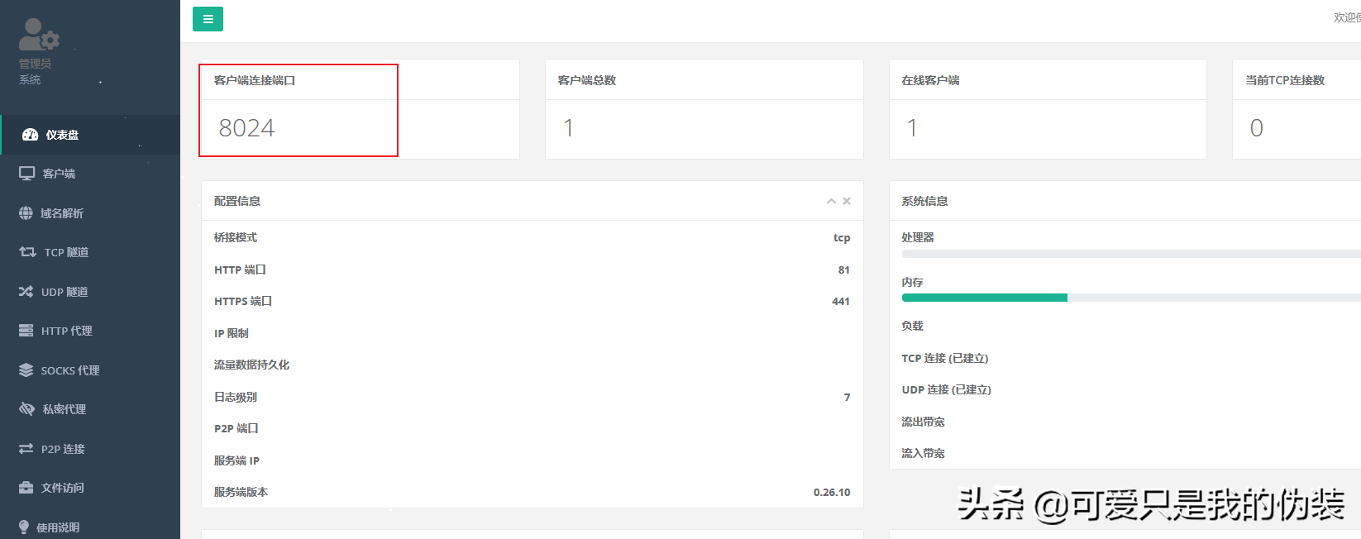Close the 配置信息 panel
This screenshot has height=539, width=1361.
(847, 201)
